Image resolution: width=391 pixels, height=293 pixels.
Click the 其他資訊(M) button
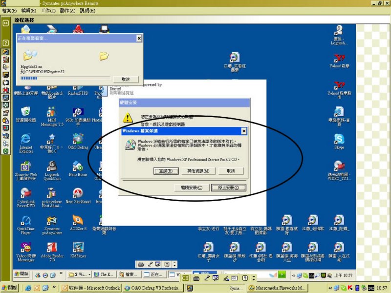pyautogui.click(x=198, y=171)
